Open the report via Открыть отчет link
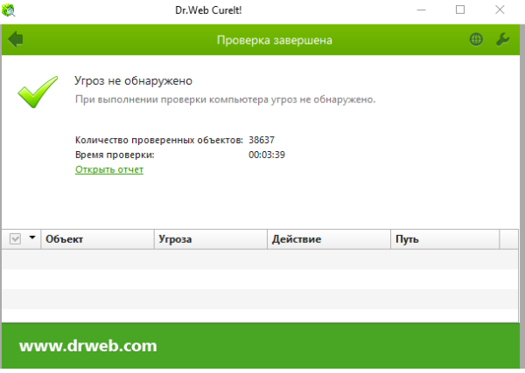525x373 pixels. coord(109,169)
